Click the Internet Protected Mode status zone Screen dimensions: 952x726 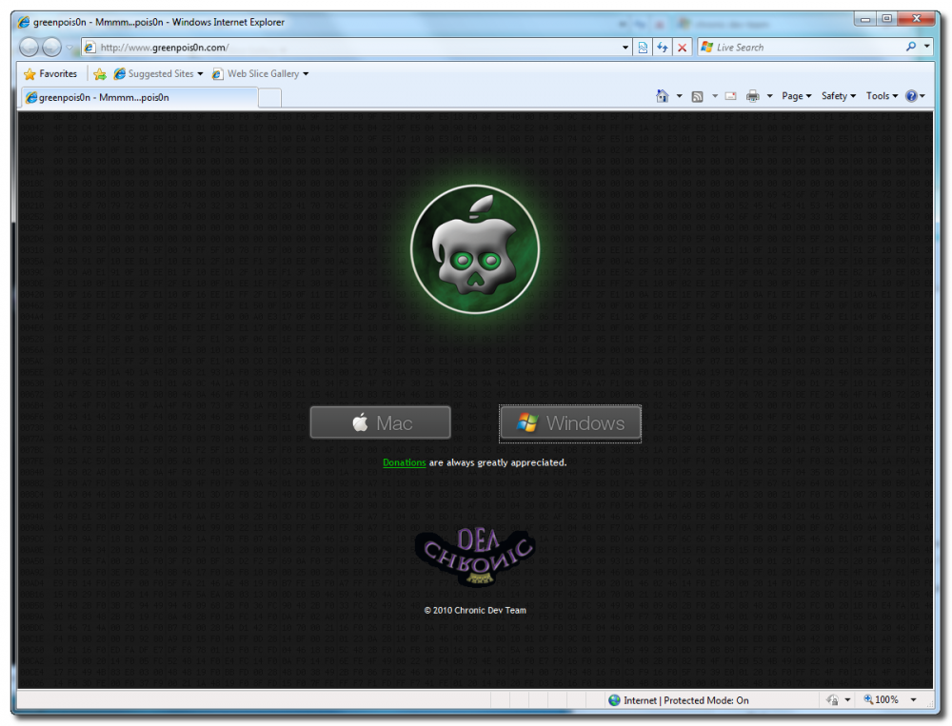click(679, 700)
